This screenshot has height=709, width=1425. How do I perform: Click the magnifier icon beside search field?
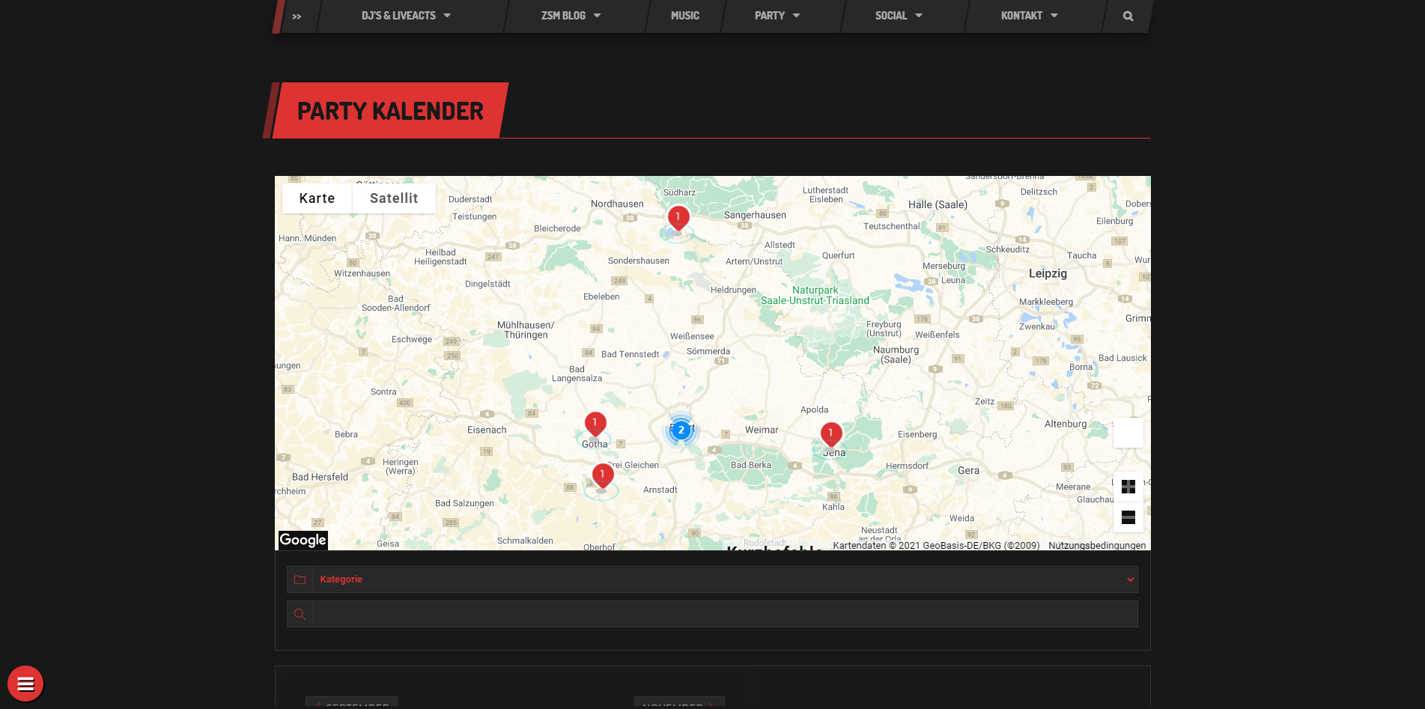click(x=300, y=614)
